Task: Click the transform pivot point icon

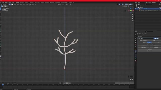Action: click(x=64, y=4)
